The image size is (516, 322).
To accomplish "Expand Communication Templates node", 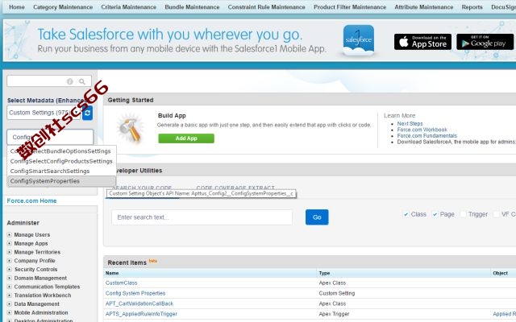I will (x=9, y=287).
